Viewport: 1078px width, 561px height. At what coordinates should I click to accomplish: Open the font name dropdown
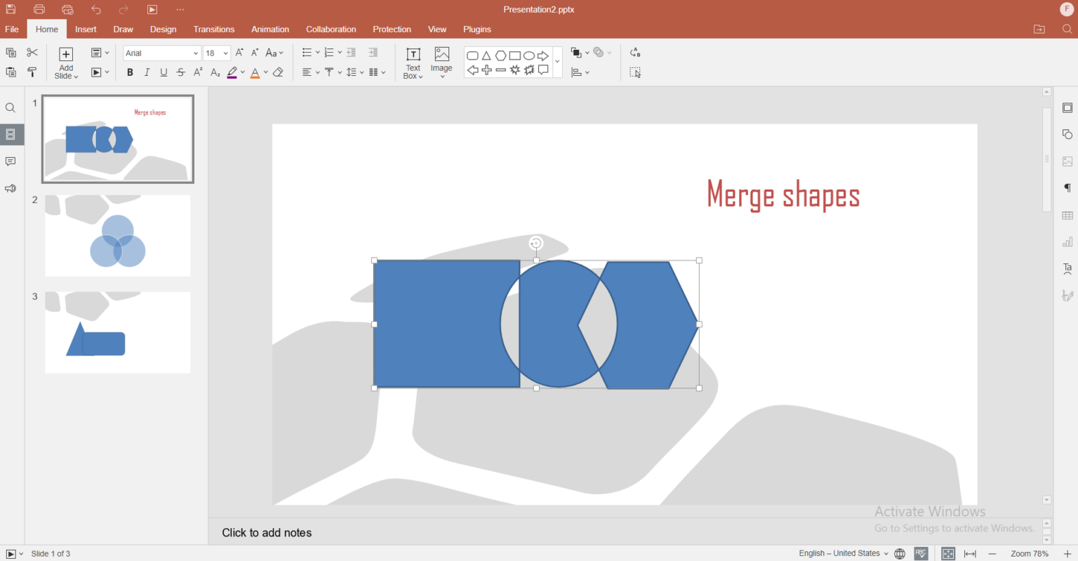(196, 53)
